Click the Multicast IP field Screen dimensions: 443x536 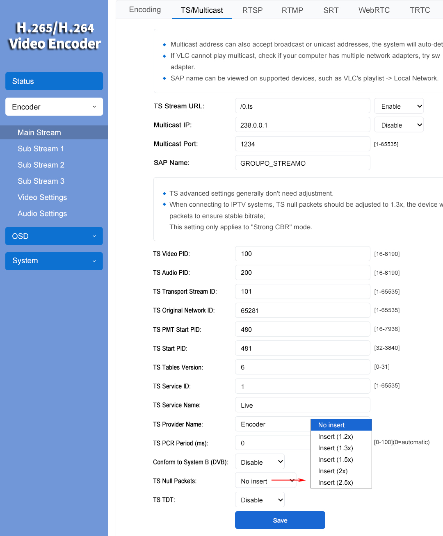click(303, 125)
